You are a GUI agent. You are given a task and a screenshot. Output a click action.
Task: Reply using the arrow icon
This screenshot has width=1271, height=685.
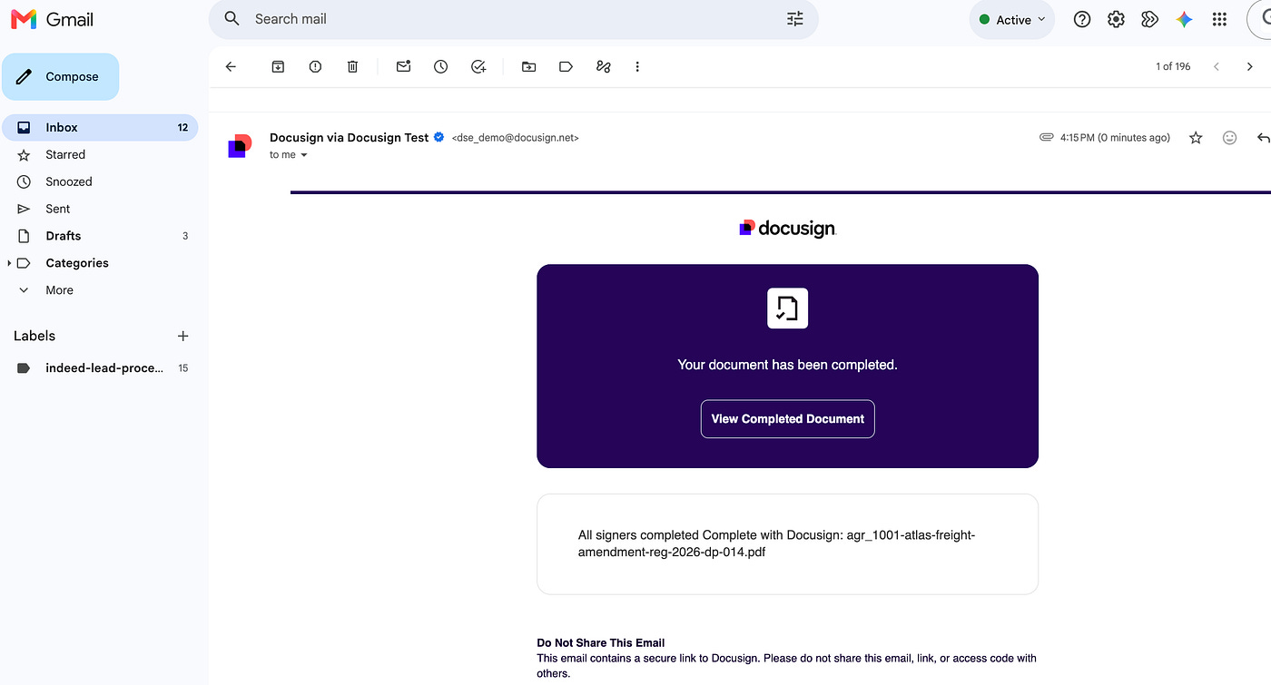(1263, 138)
